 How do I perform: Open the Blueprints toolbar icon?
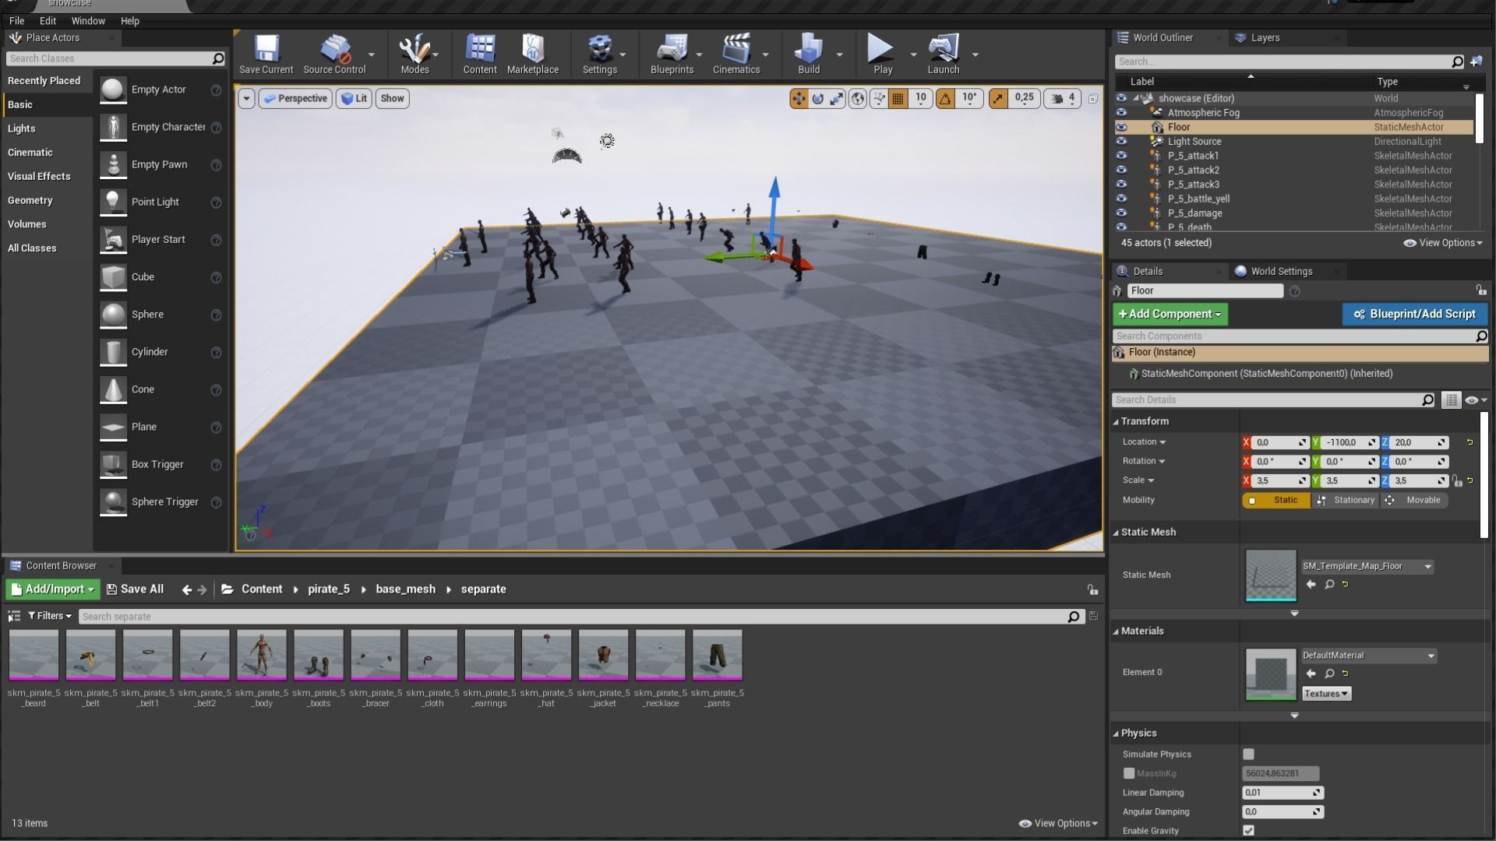(x=671, y=55)
